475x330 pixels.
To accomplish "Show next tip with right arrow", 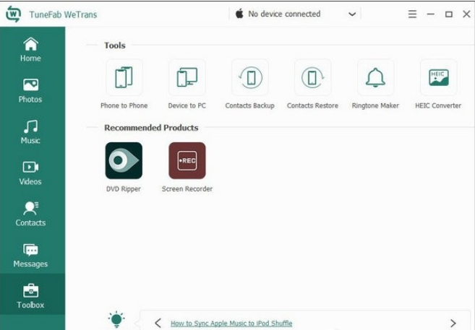I will [453, 323].
